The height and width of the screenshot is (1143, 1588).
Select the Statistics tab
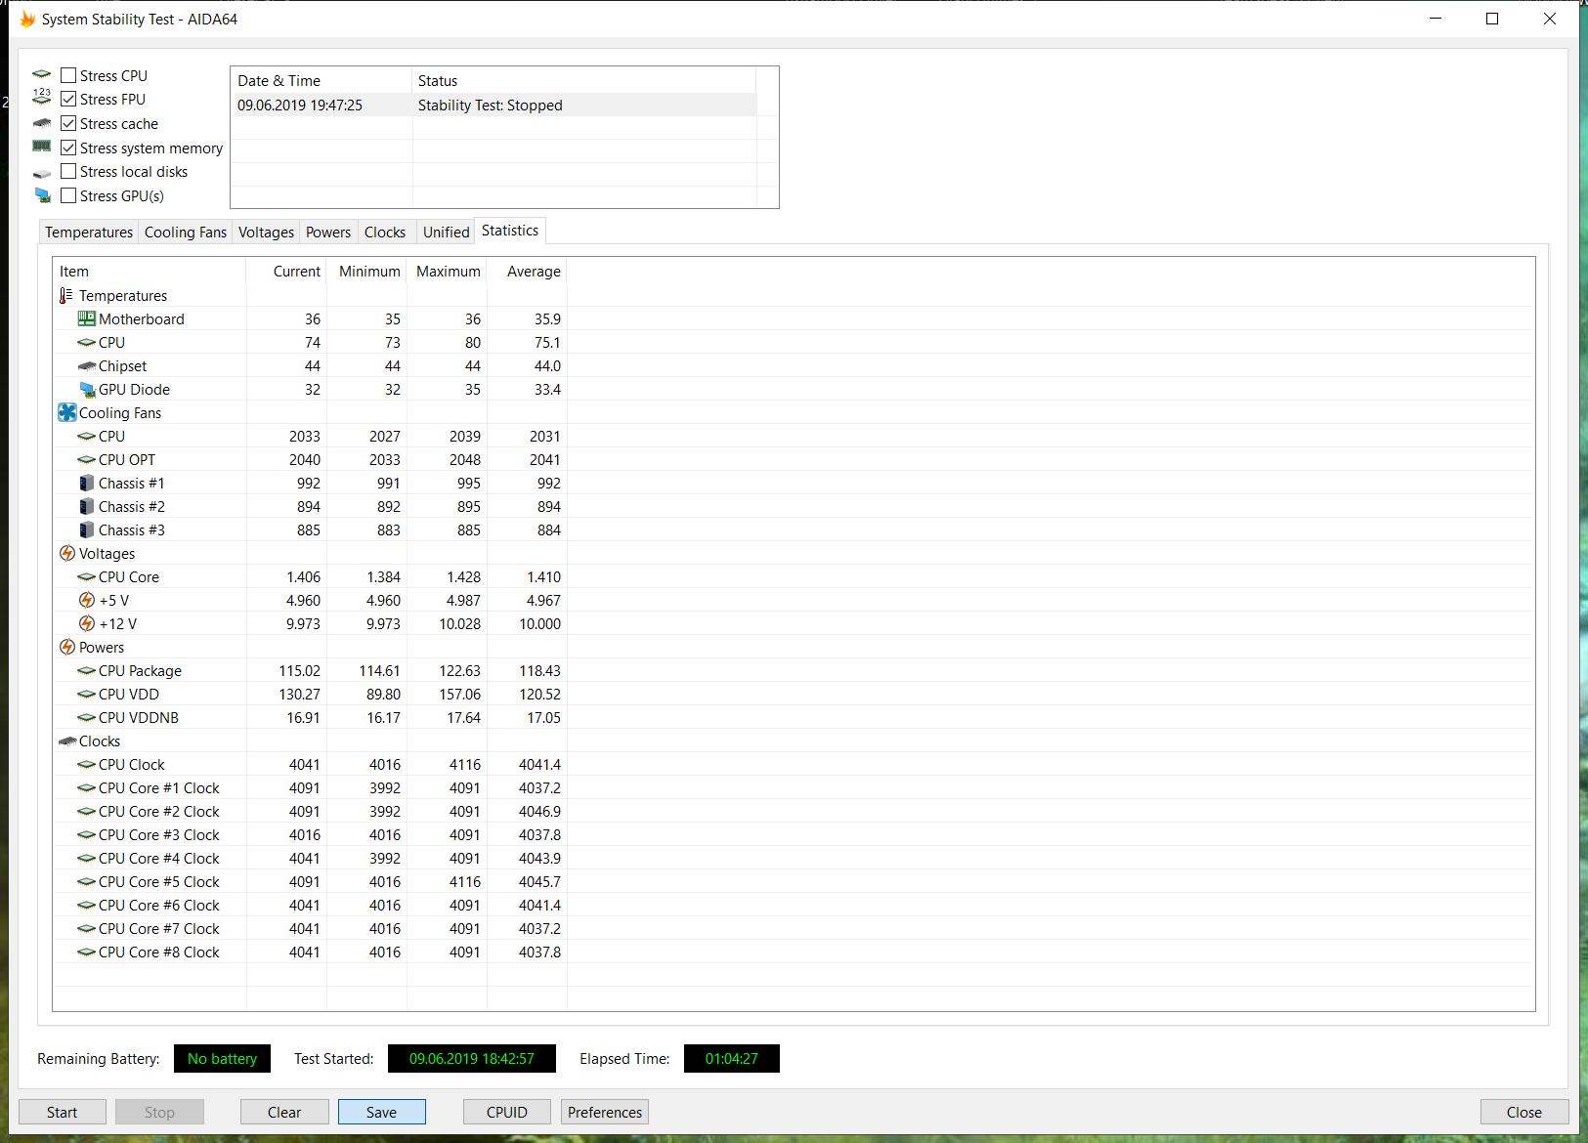click(510, 230)
